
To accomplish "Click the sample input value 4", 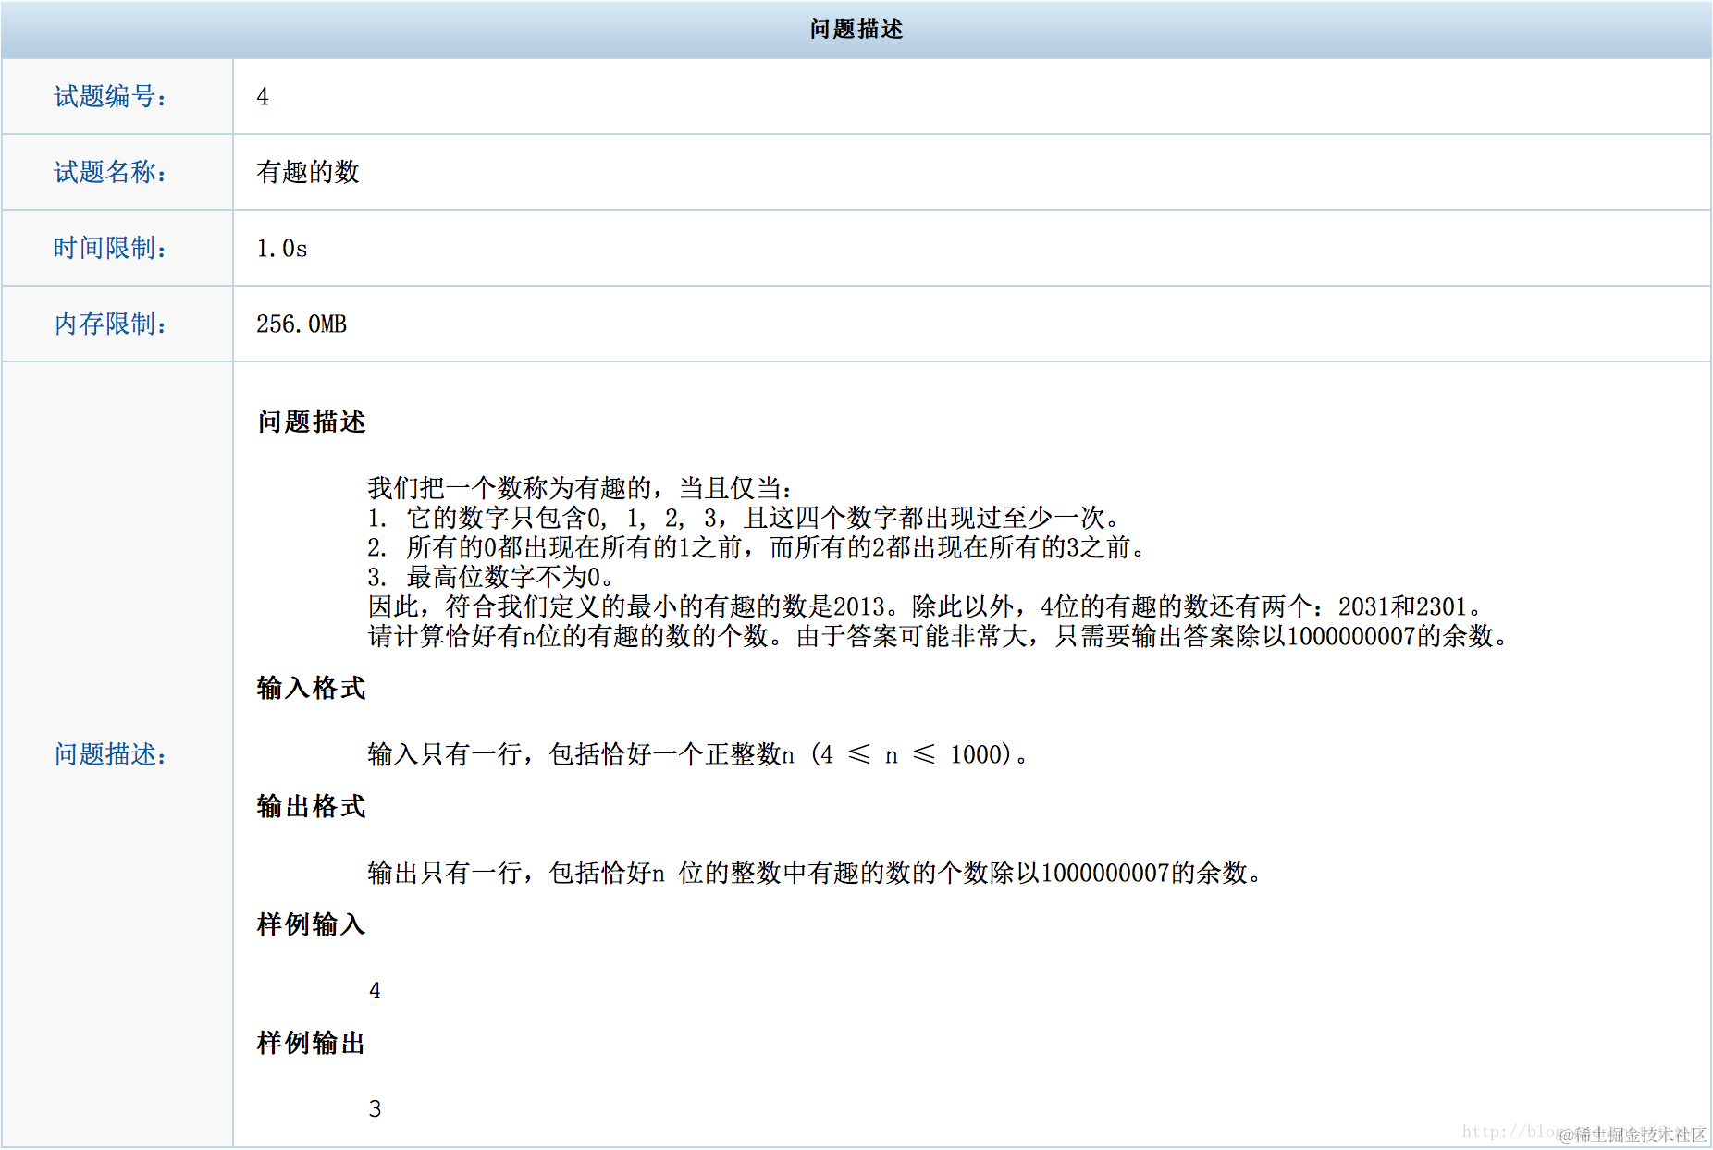I will pyautogui.click(x=375, y=991).
